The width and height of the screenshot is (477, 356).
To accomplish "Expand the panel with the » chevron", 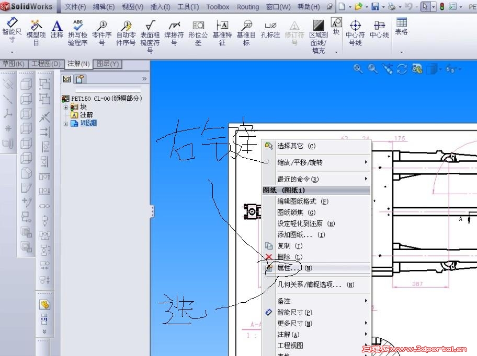I will coord(144,79).
